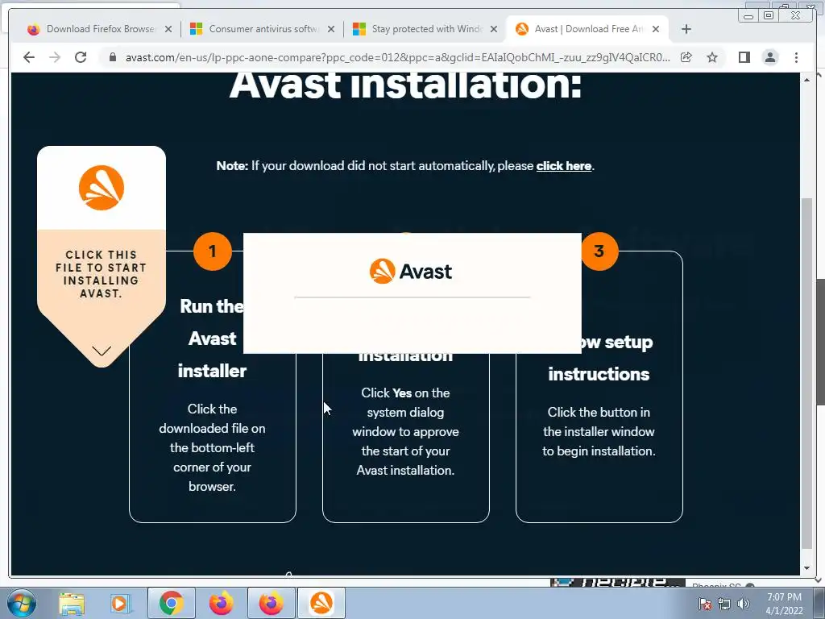The height and width of the screenshot is (619, 825).
Task: Open a new browser tab
Action: 686,29
